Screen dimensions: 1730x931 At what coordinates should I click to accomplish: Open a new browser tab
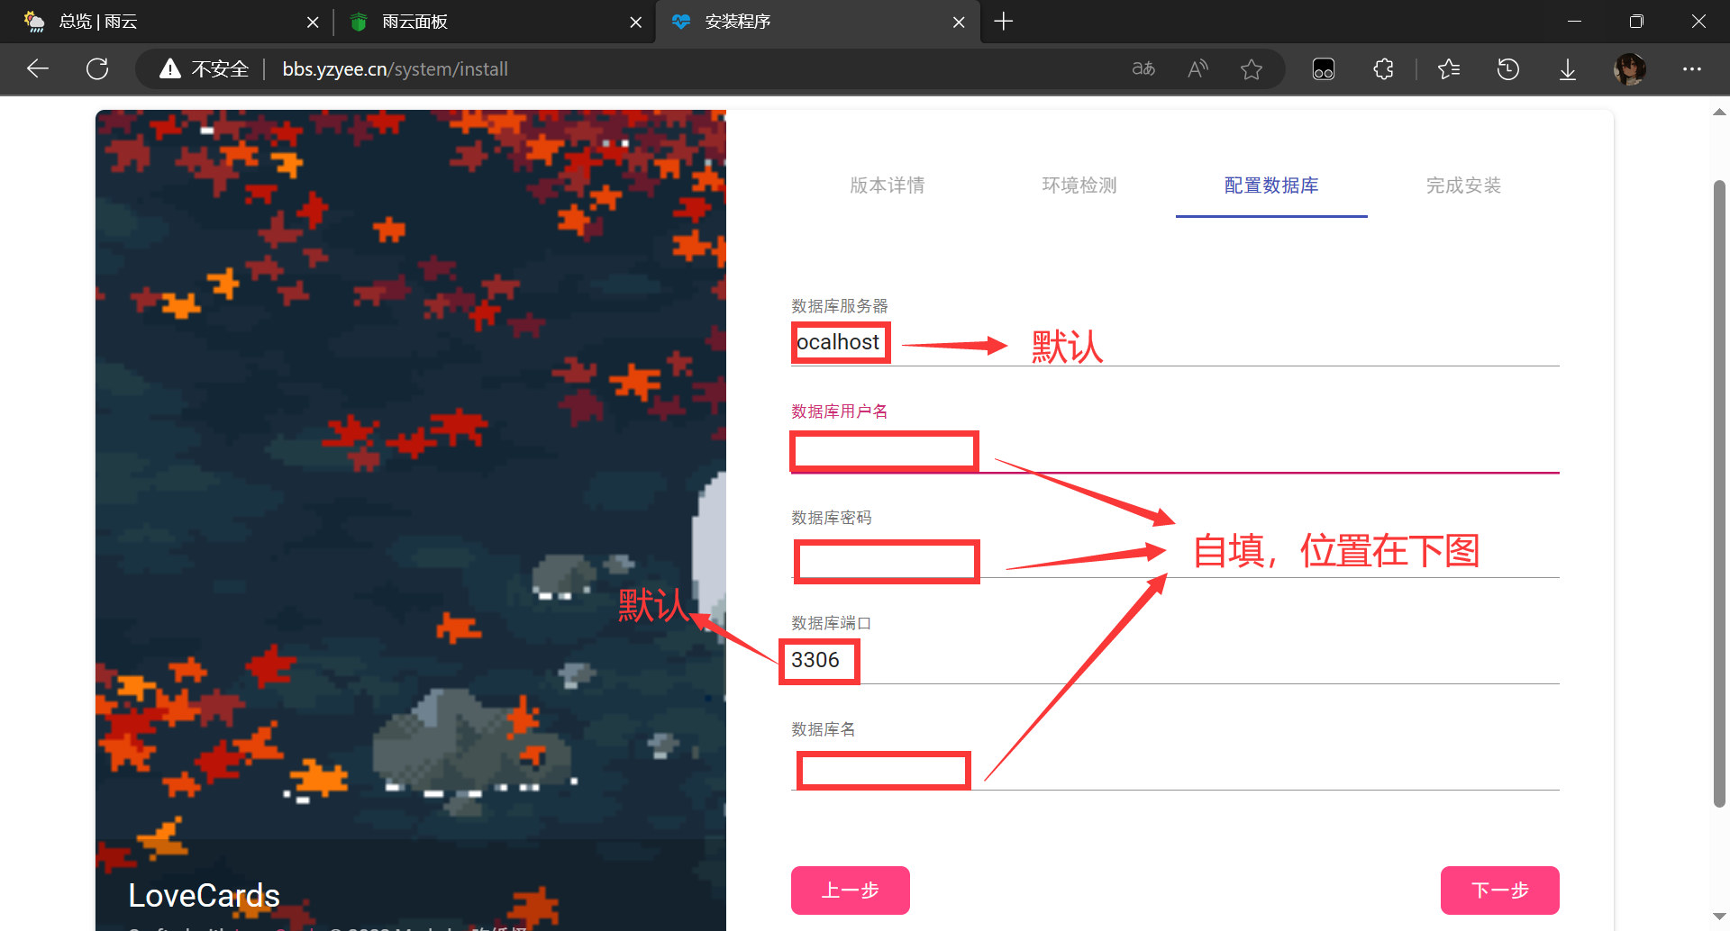click(x=1004, y=22)
